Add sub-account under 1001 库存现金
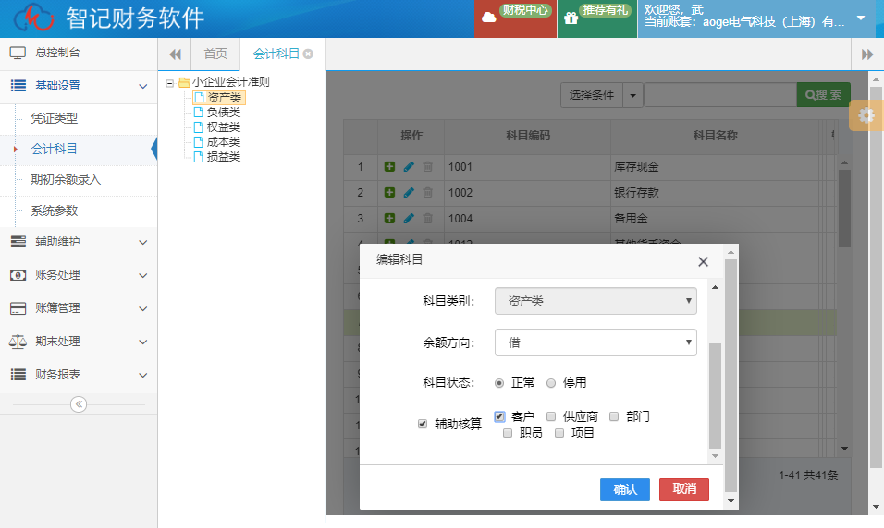The width and height of the screenshot is (884, 528). pyautogui.click(x=389, y=167)
